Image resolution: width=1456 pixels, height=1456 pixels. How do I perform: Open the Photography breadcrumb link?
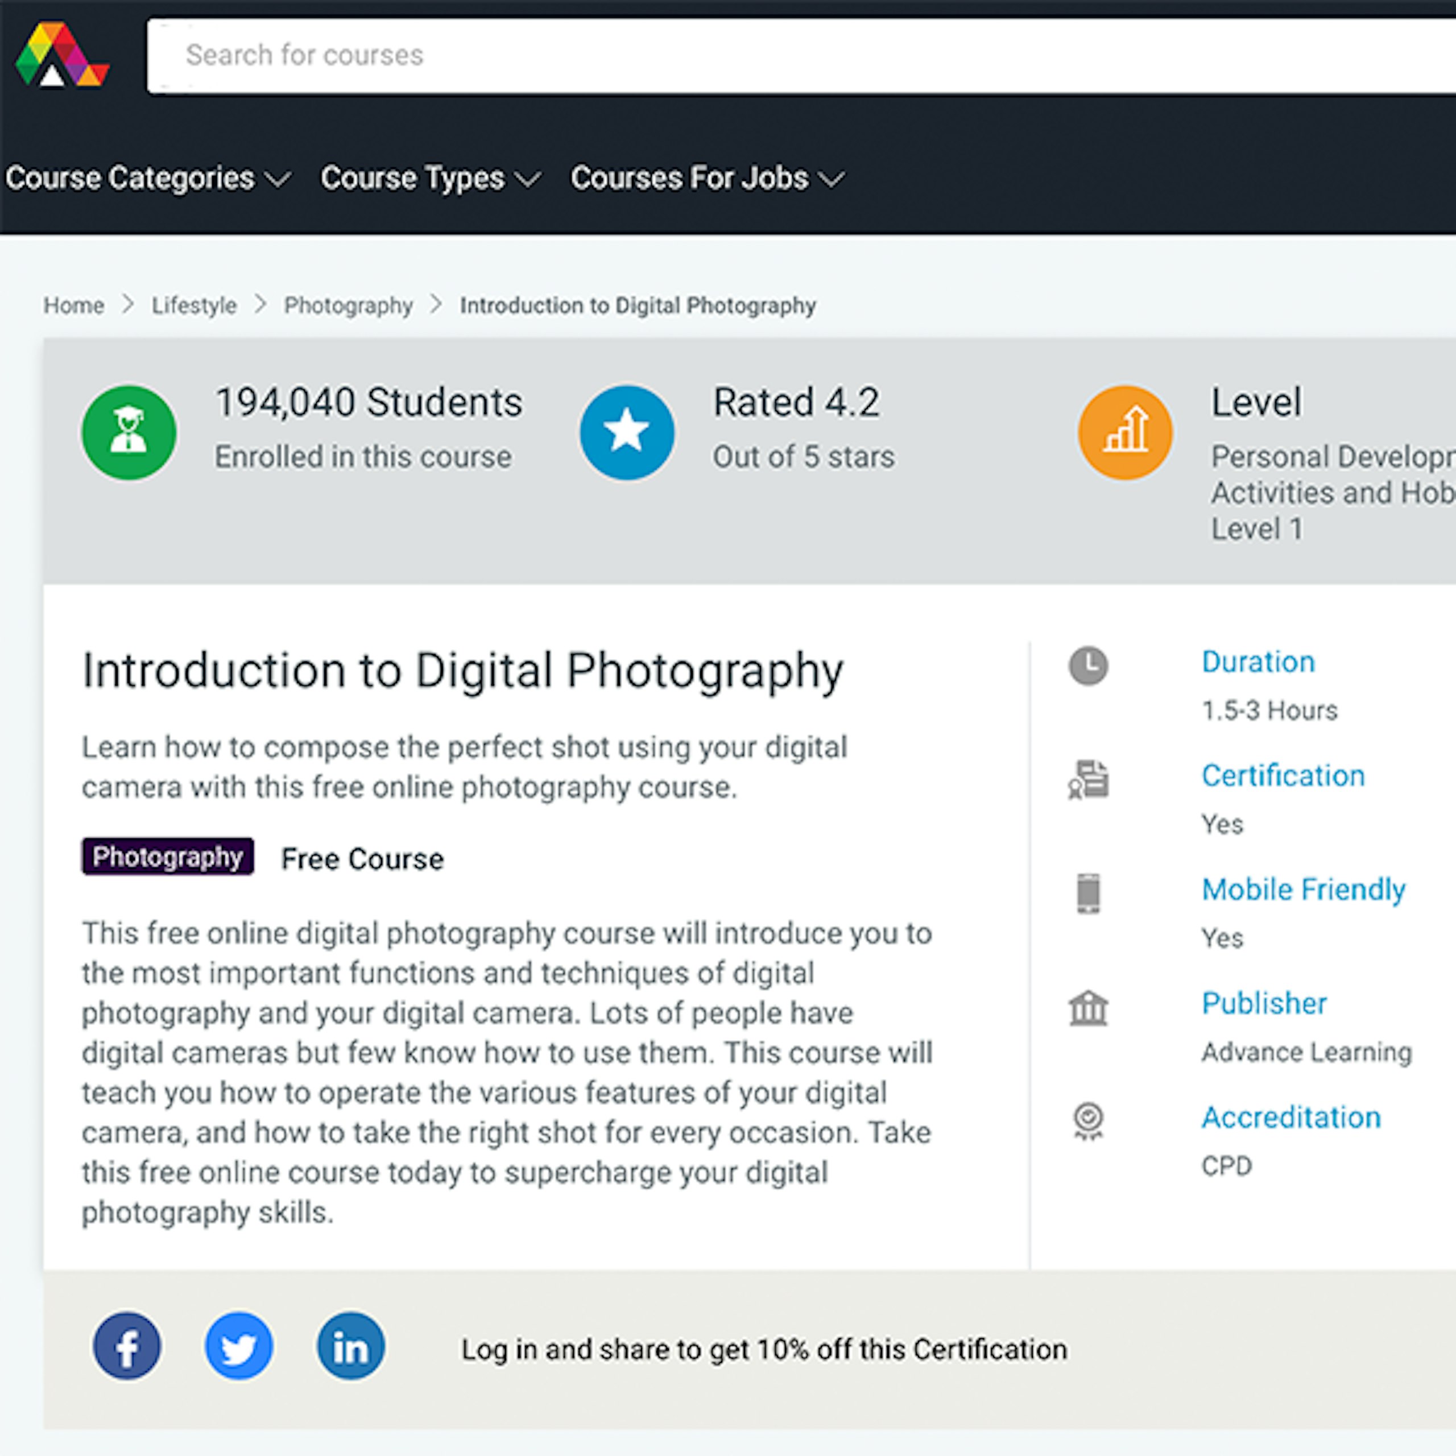(x=348, y=305)
